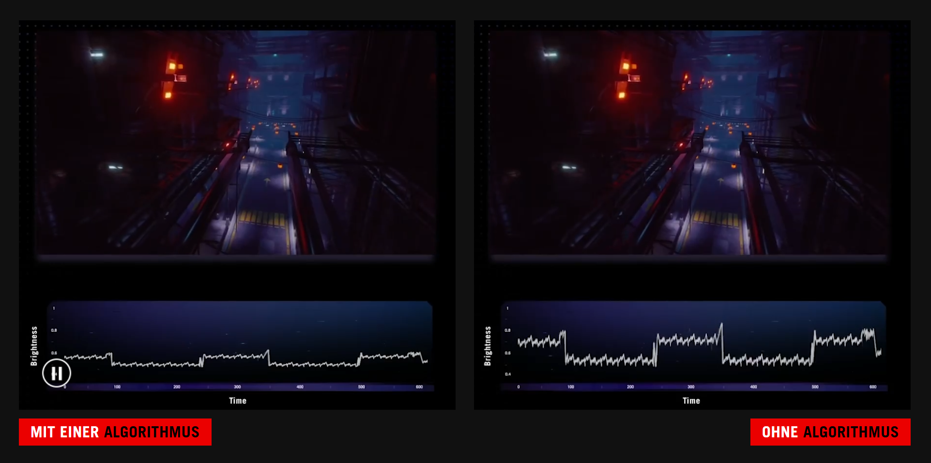
Task: Click the Time label under right chart
Action: (x=691, y=401)
